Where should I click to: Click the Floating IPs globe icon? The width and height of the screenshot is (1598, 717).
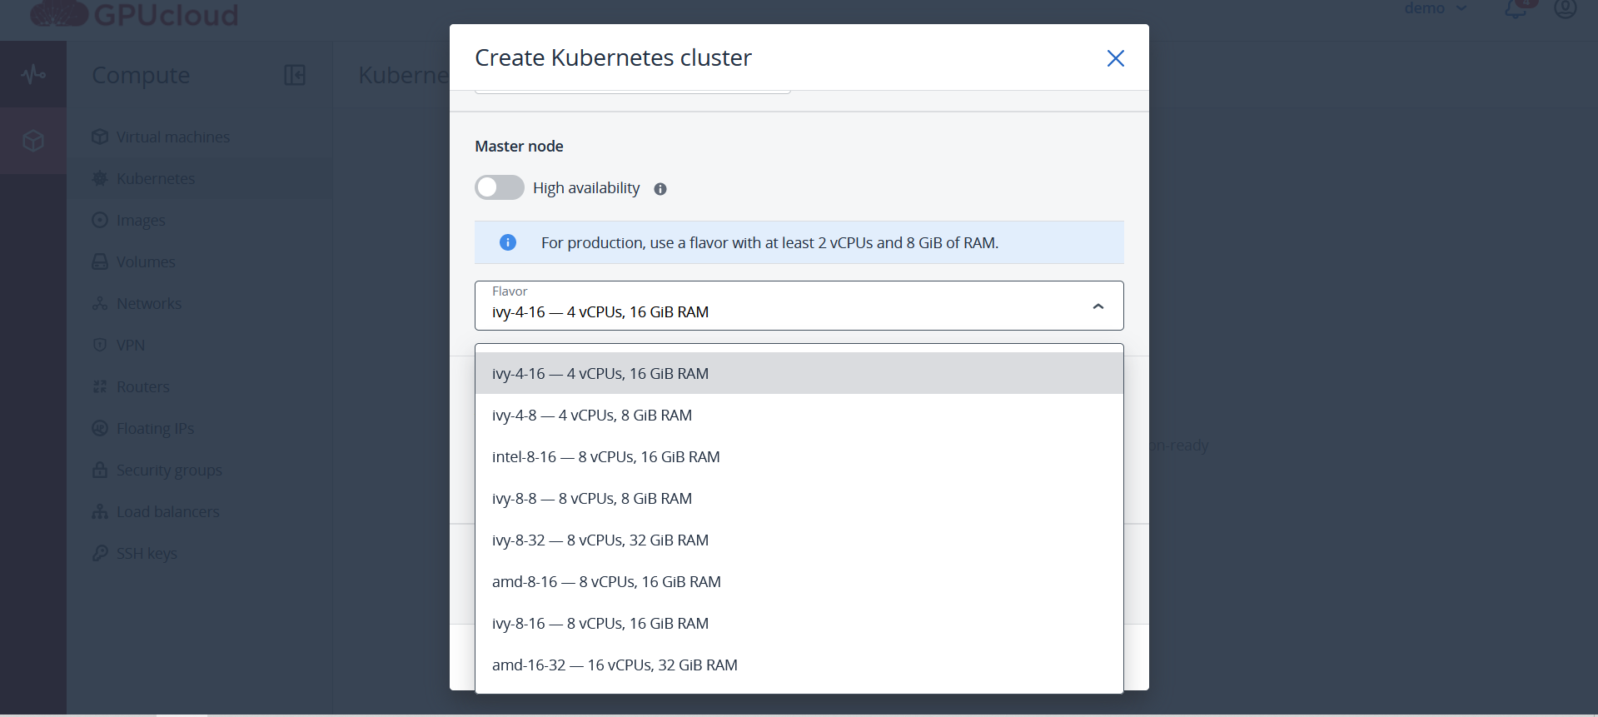[100, 428]
